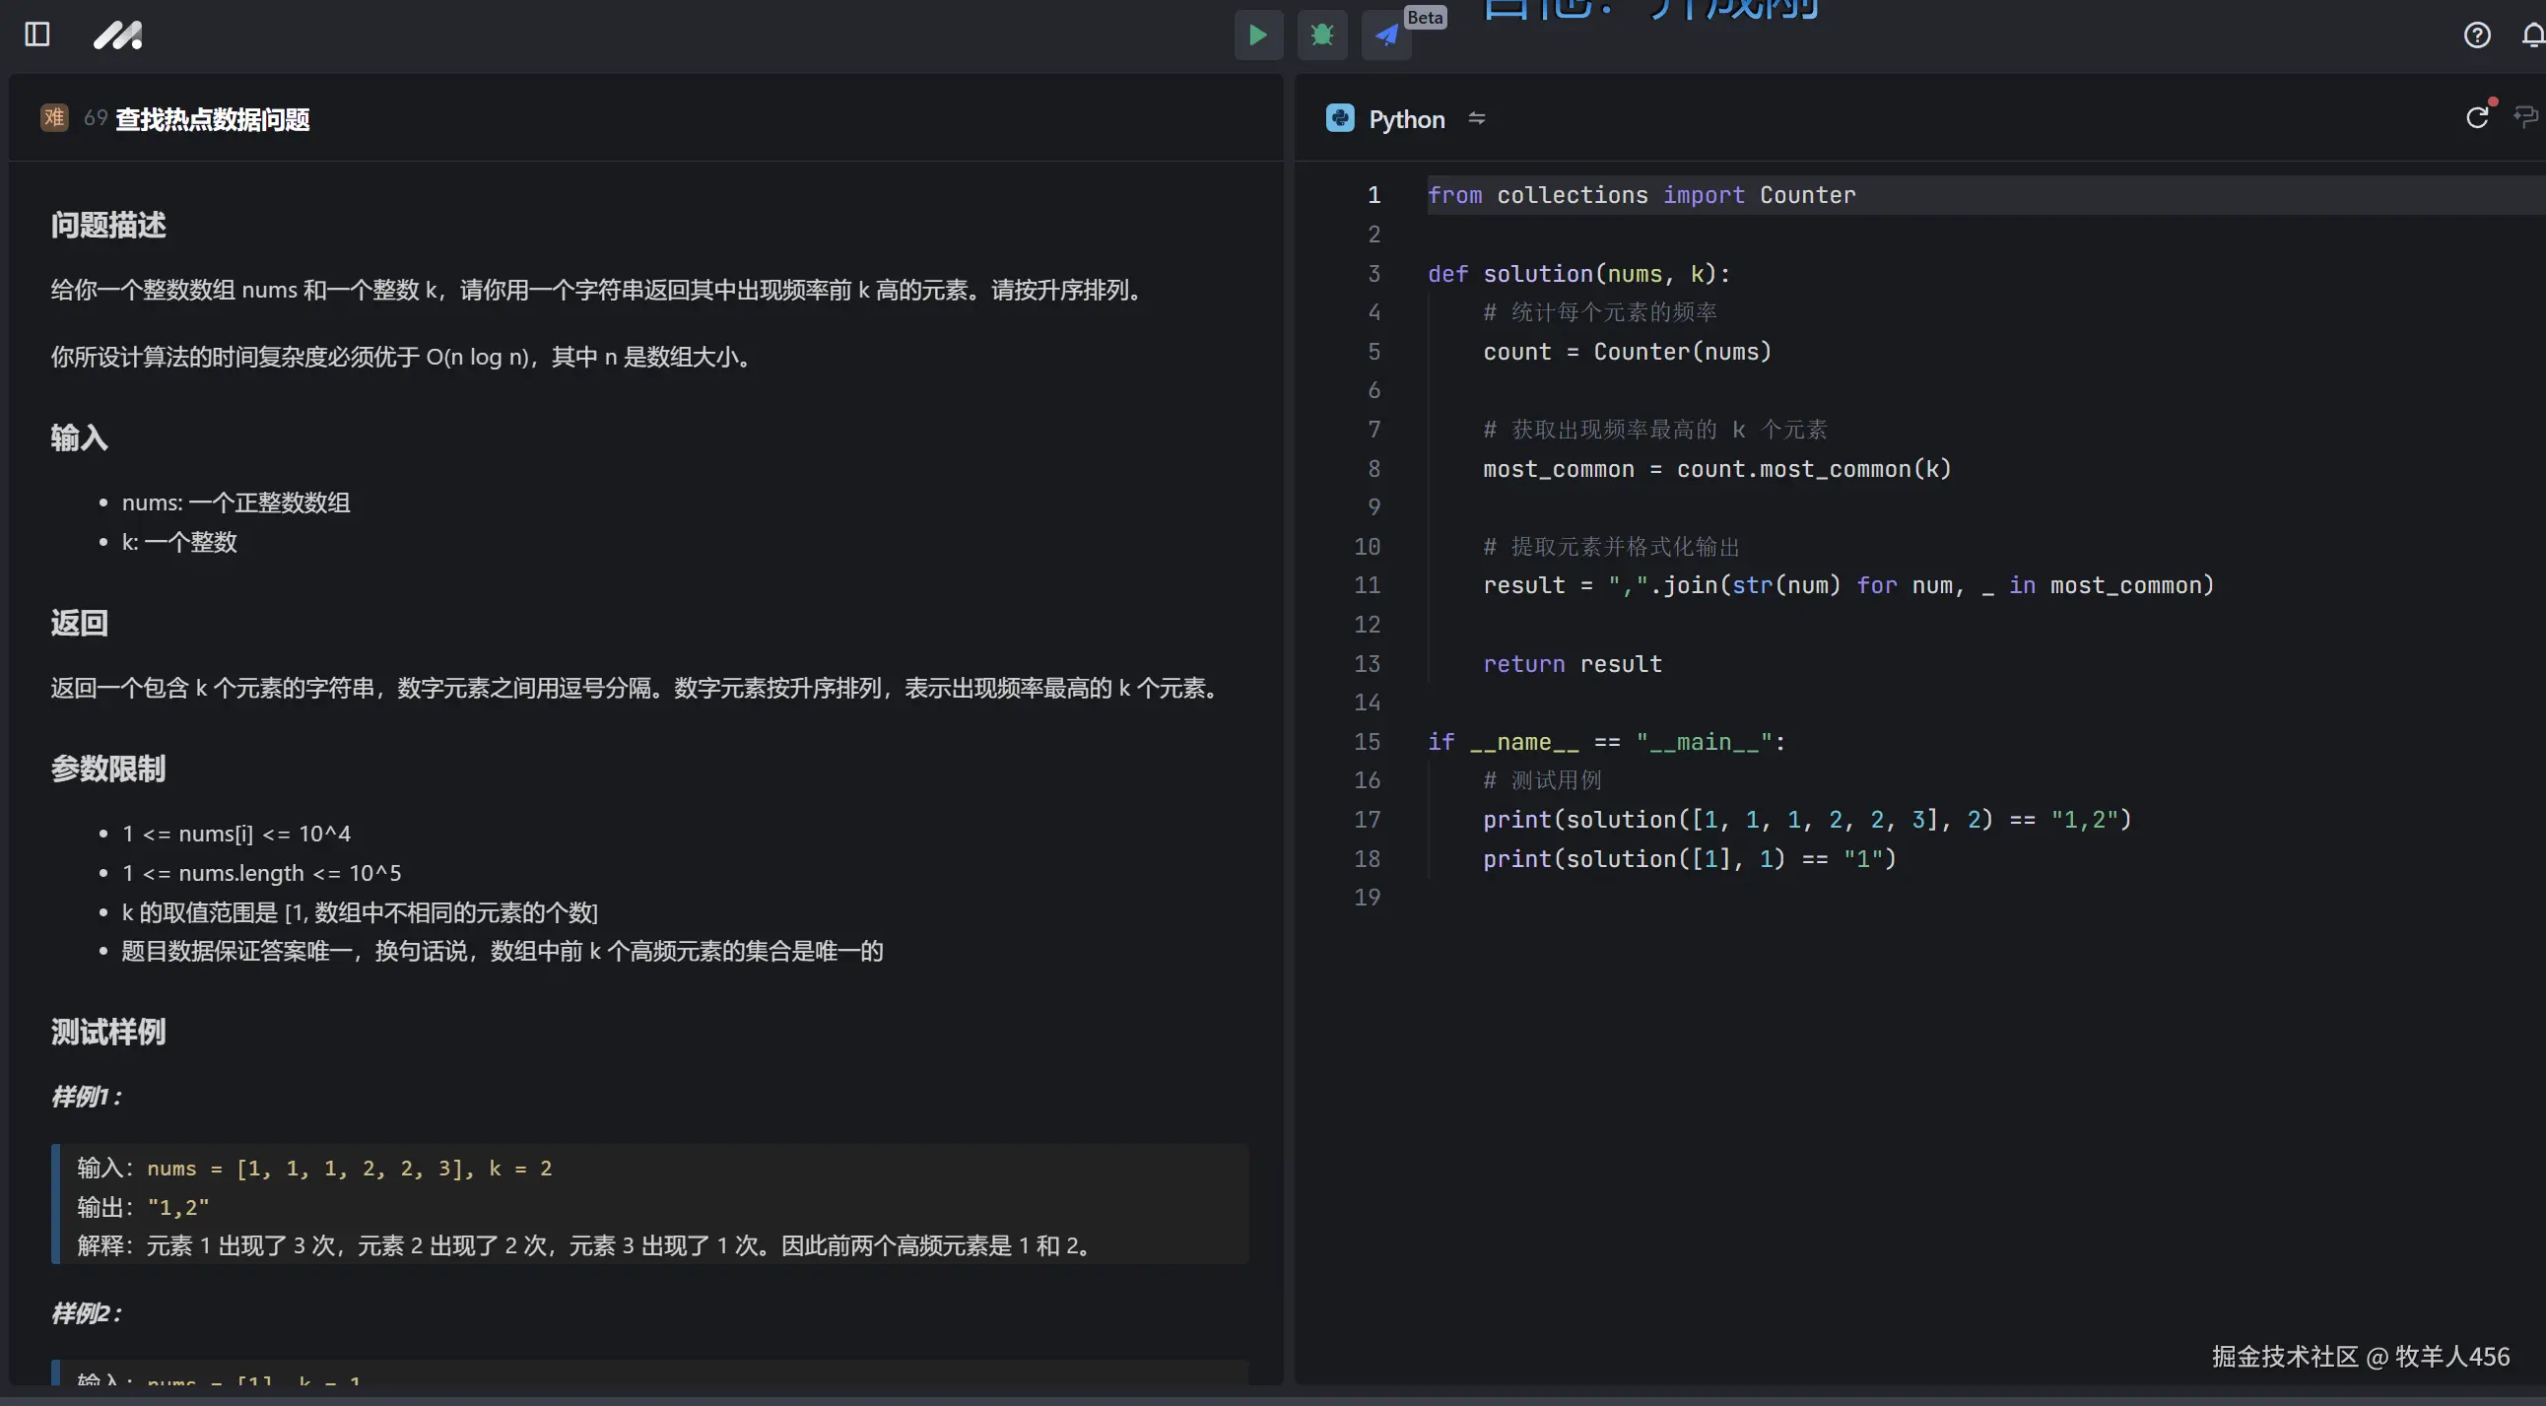Click the 测试样例 heading
Image resolution: width=2546 pixels, height=1406 pixels.
(108, 1032)
